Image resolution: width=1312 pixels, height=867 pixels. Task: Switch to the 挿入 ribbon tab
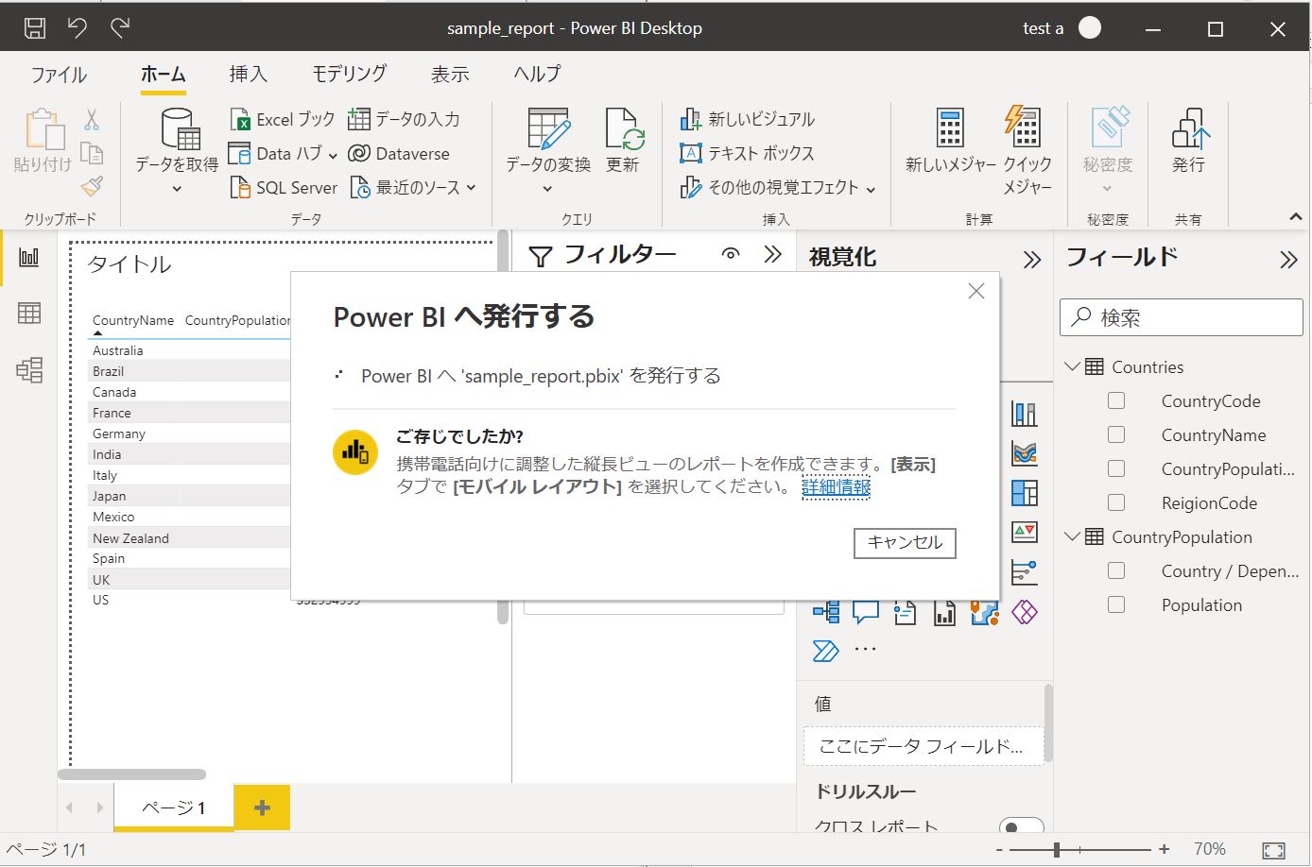(x=248, y=74)
